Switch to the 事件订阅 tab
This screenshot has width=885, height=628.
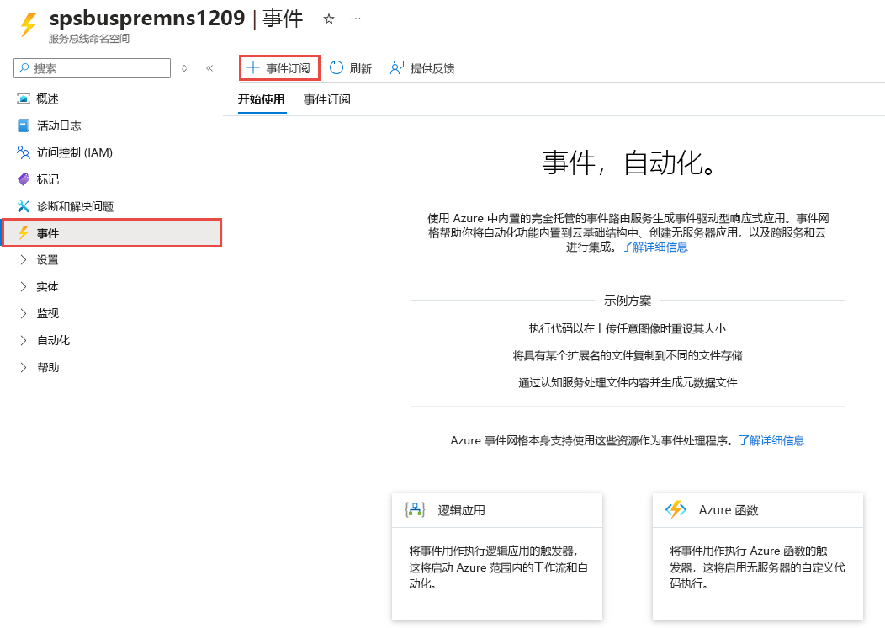[x=326, y=99]
